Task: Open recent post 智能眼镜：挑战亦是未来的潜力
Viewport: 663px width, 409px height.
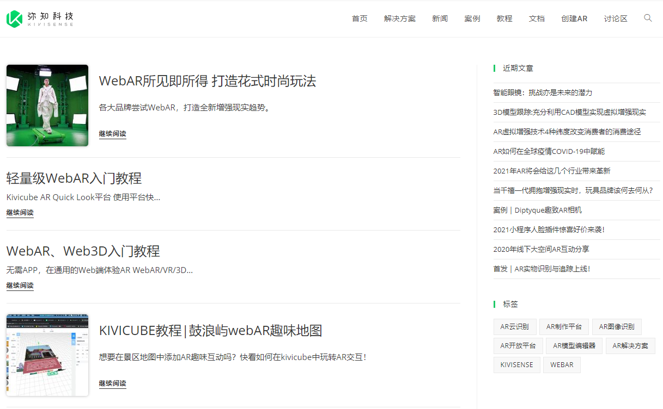Action: (x=543, y=92)
